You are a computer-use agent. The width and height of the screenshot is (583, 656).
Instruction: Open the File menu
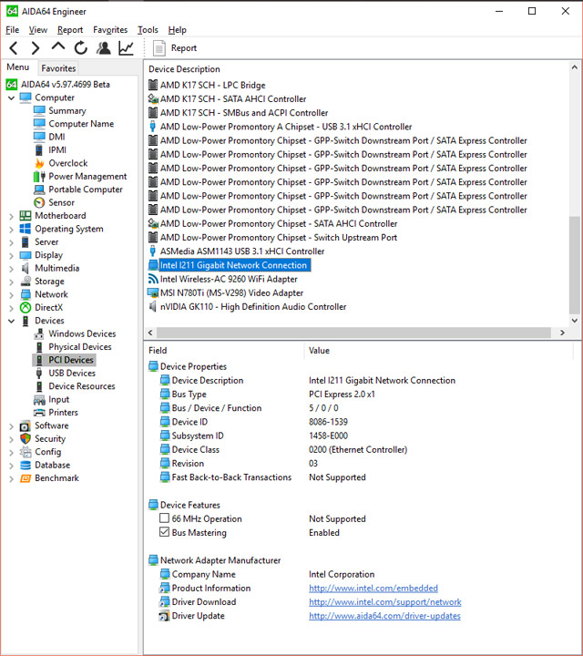pyautogui.click(x=12, y=30)
